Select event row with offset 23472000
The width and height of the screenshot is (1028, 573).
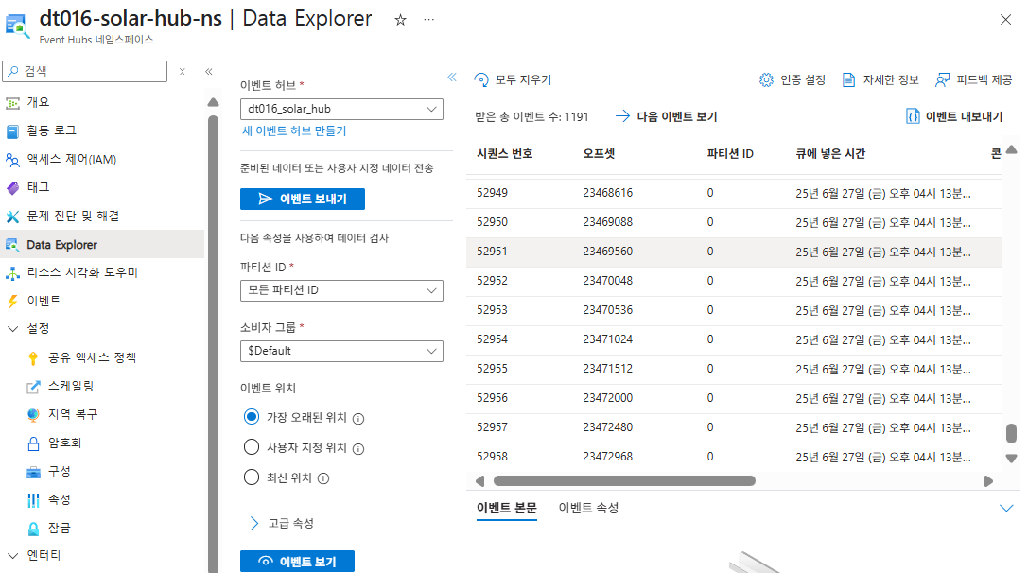(734, 399)
